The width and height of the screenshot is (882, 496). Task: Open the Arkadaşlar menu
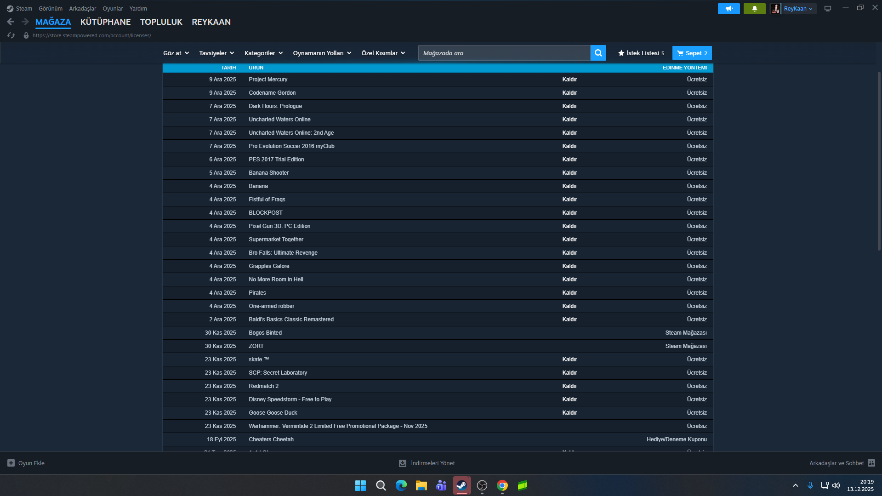pyautogui.click(x=83, y=9)
